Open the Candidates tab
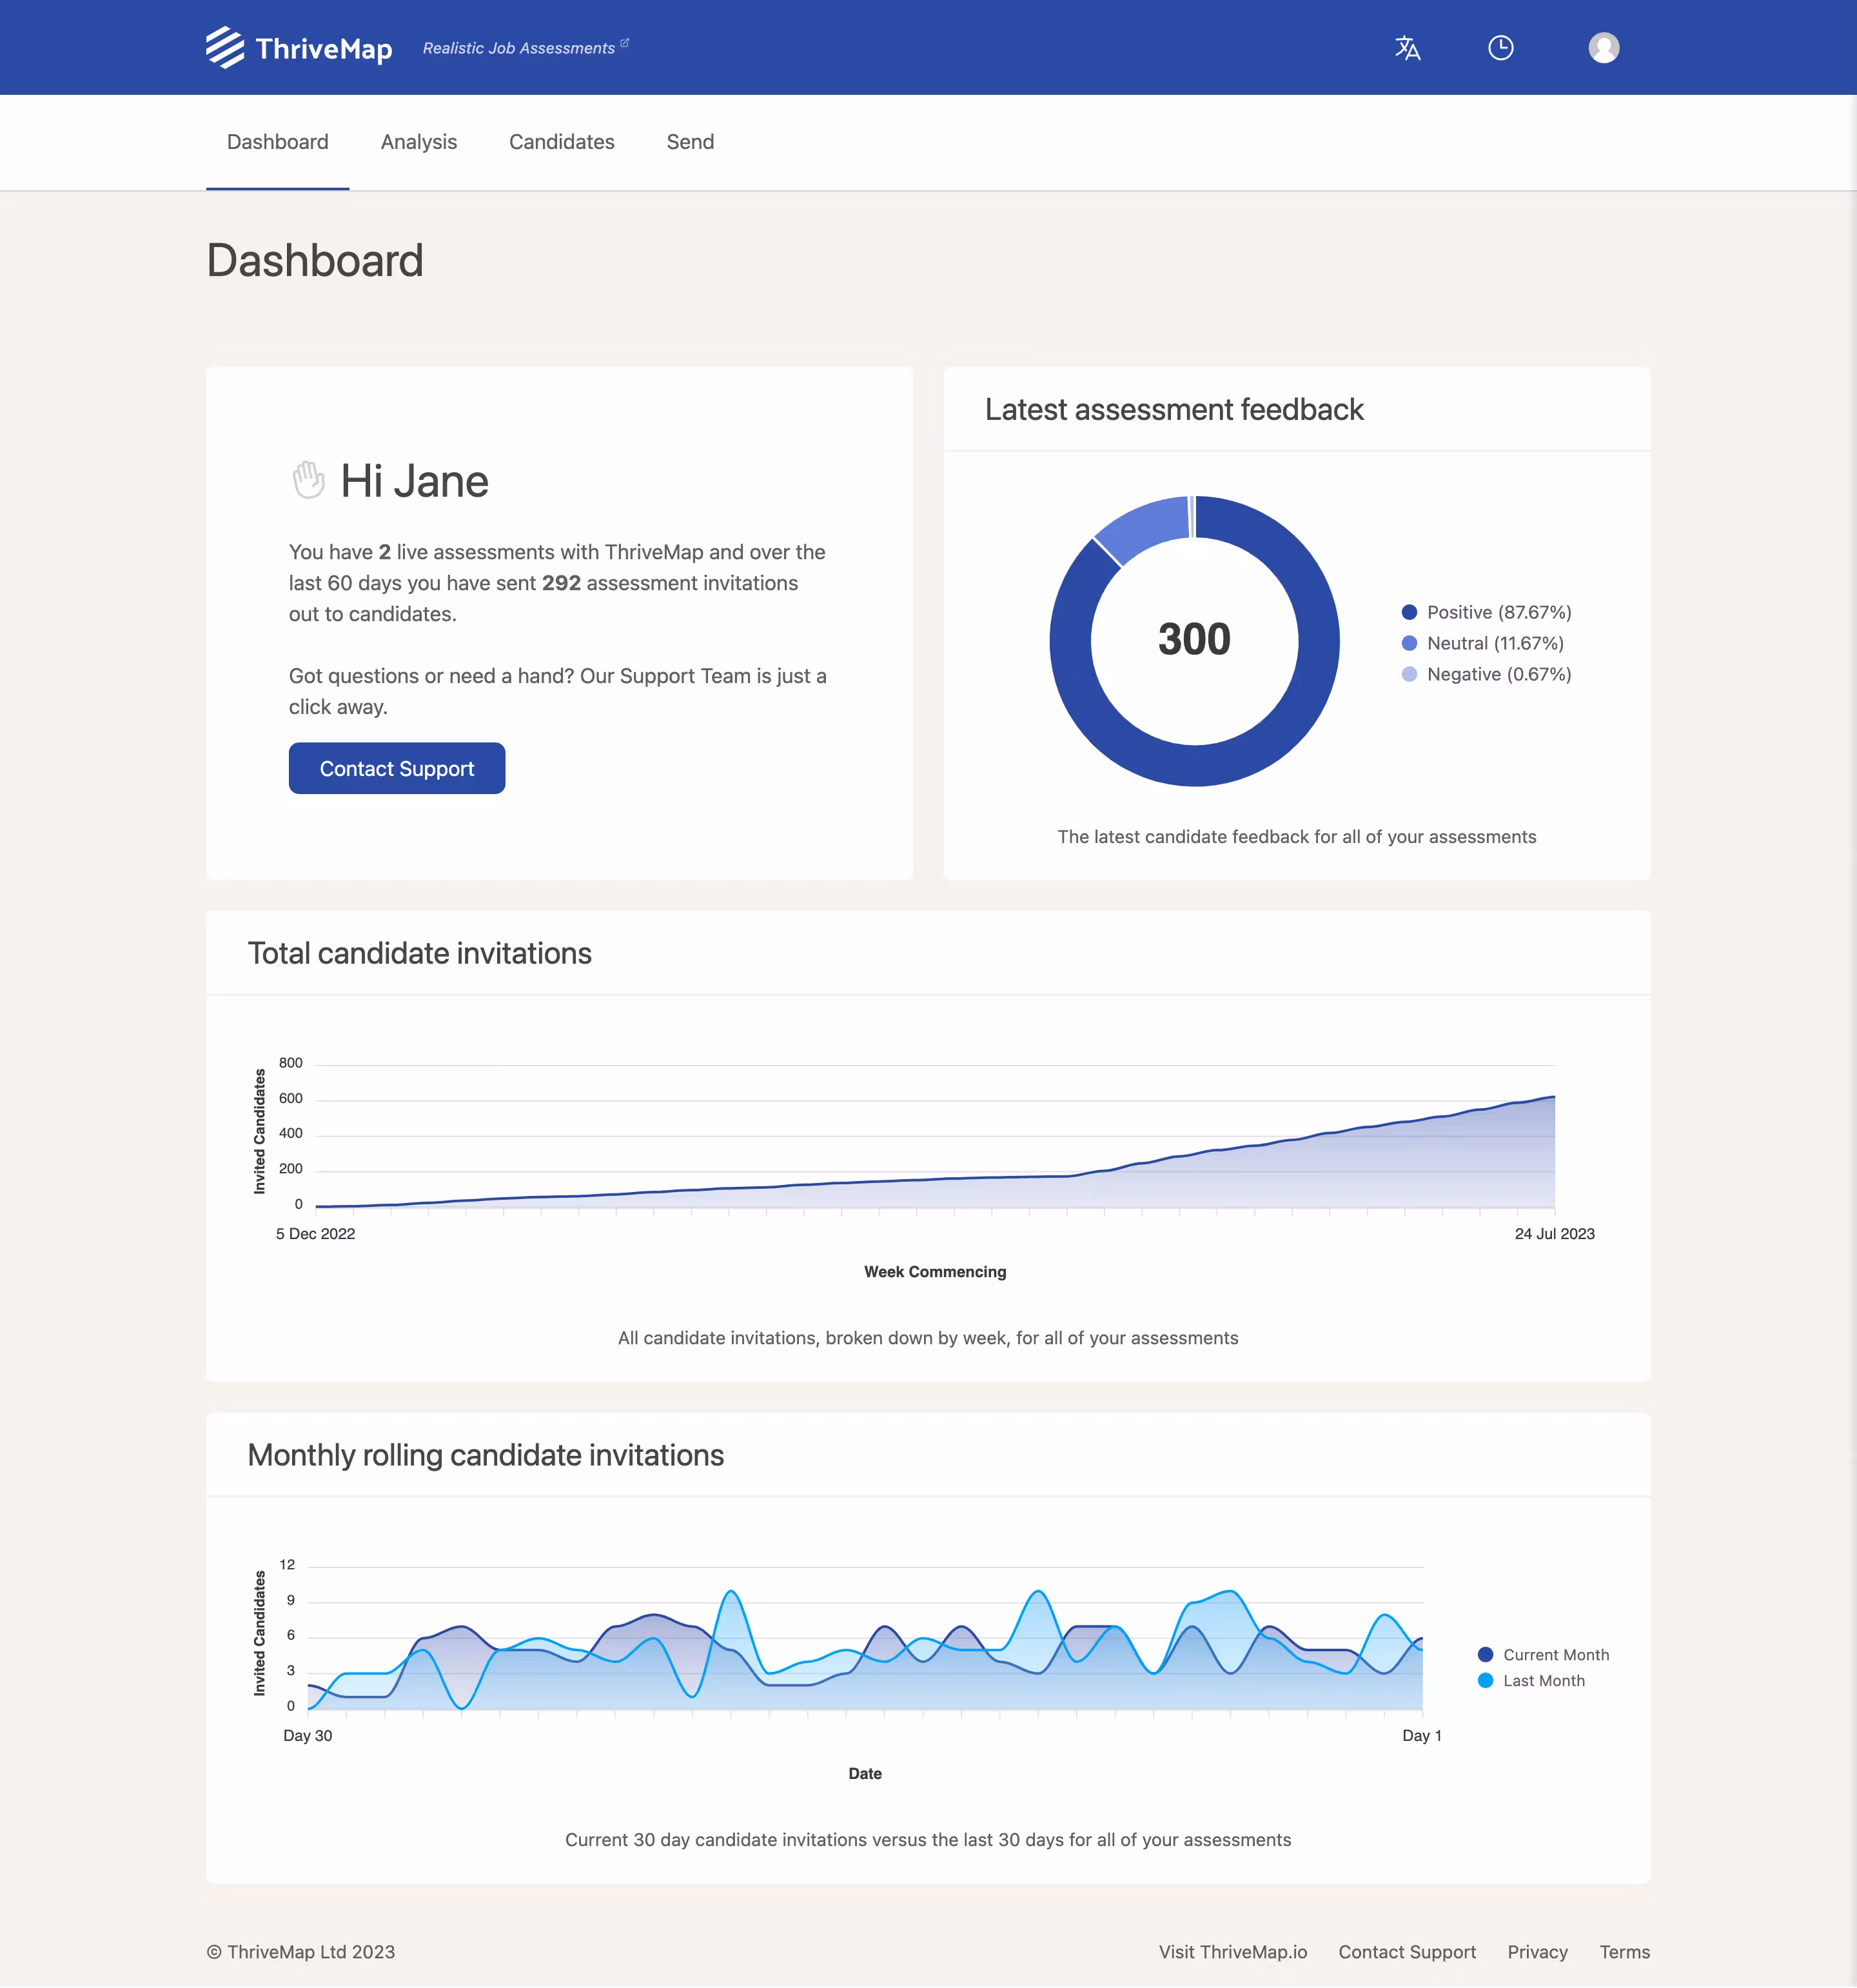Screen dimensions: 1857x1988 (562, 142)
